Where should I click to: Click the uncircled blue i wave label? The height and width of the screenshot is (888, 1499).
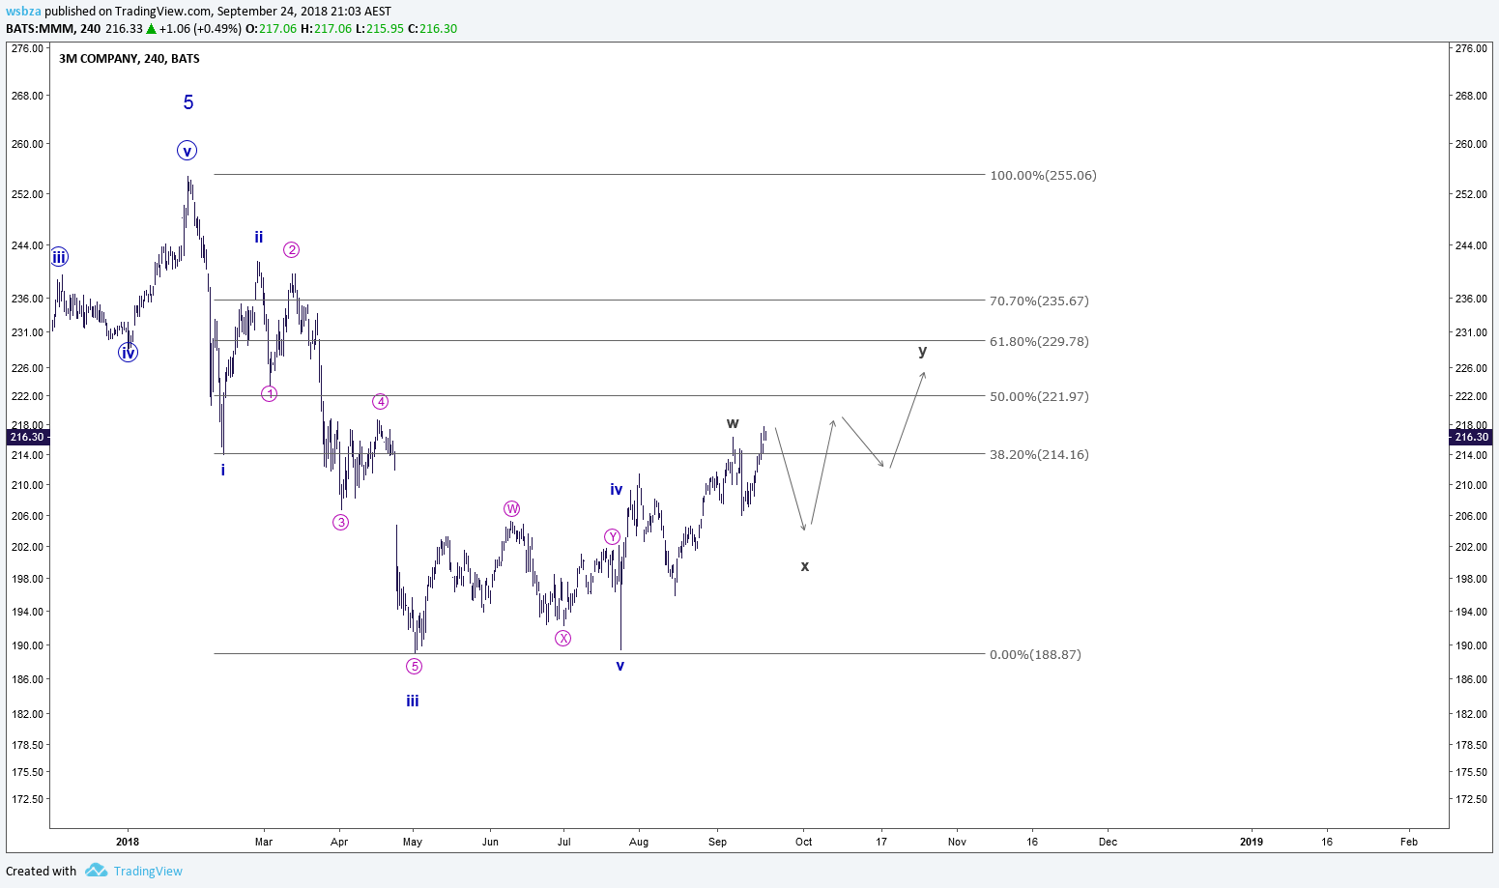(x=223, y=470)
